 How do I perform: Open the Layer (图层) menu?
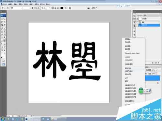pyautogui.click(x=21, y=4)
